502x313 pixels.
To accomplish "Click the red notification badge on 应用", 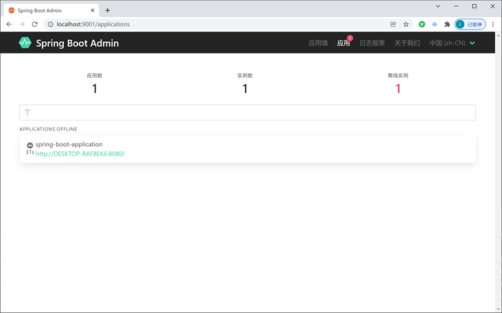I will pyautogui.click(x=350, y=38).
